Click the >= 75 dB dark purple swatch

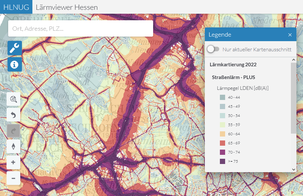pos(223,161)
